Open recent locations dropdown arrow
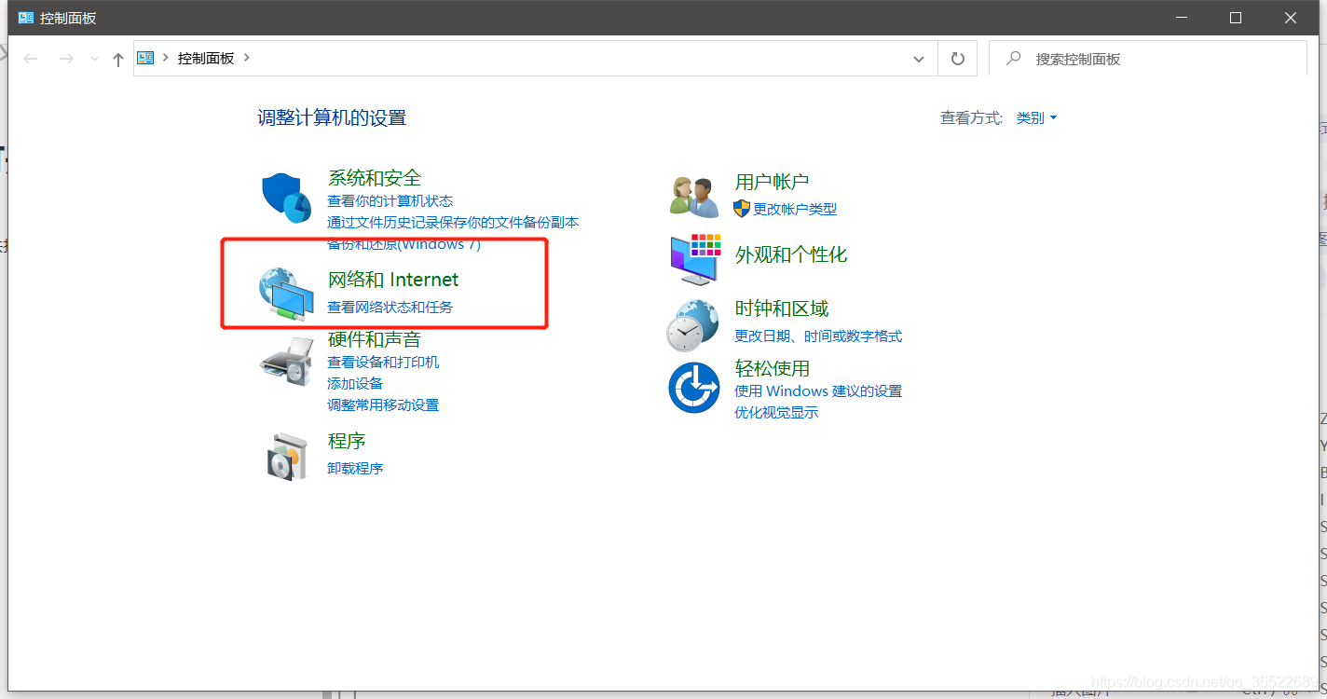The width and height of the screenshot is (1327, 699). 94,59
